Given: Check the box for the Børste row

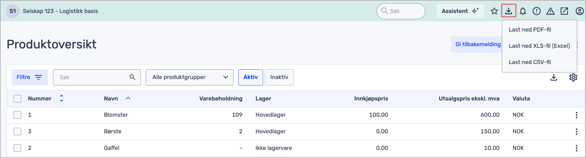Looking at the screenshot, I should click(x=18, y=131).
